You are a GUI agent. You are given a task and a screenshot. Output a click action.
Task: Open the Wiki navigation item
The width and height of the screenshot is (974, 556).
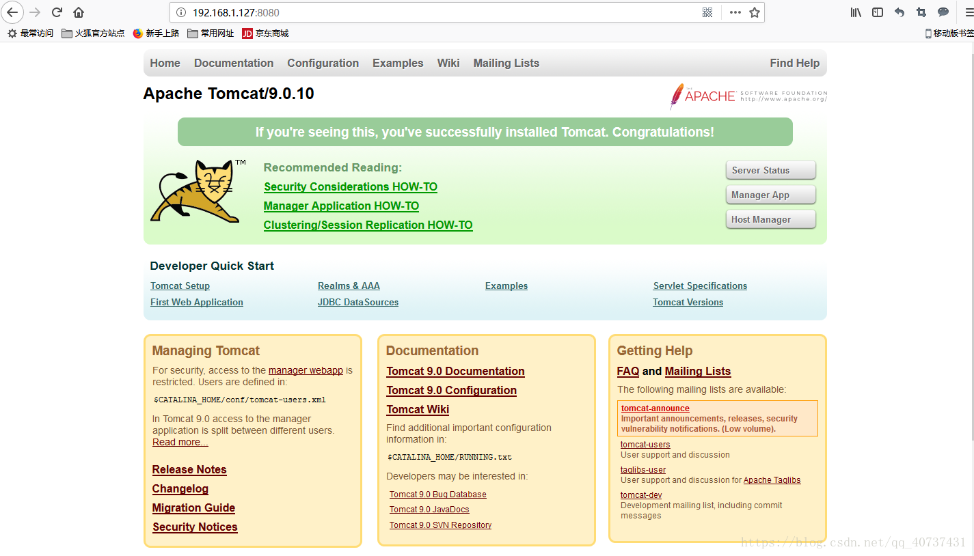[x=448, y=63]
